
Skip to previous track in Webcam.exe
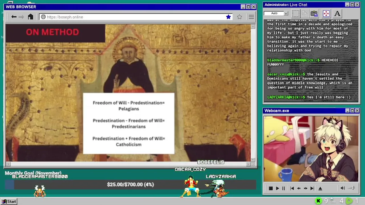(x=292, y=188)
